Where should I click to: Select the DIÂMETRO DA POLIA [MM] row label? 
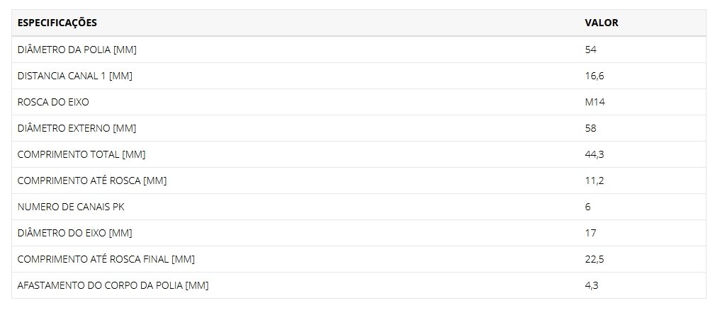click(x=77, y=50)
